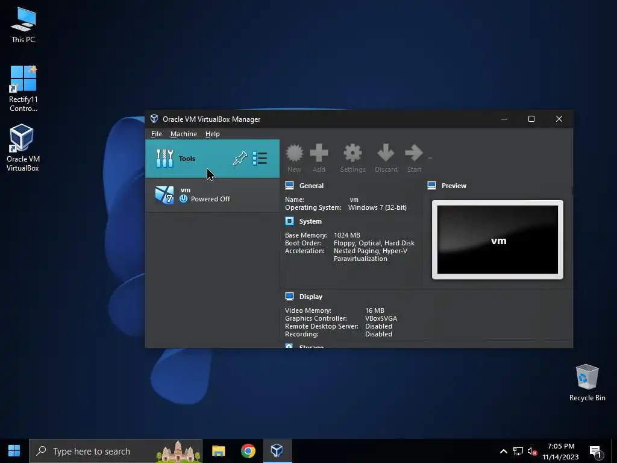Click the Windows 7 (32-bit) value
This screenshot has height=463, width=617.
(377, 207)
